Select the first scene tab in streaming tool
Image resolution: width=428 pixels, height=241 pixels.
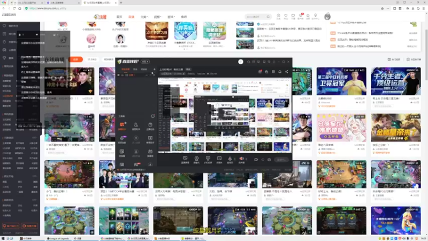[x=126, y=70]
